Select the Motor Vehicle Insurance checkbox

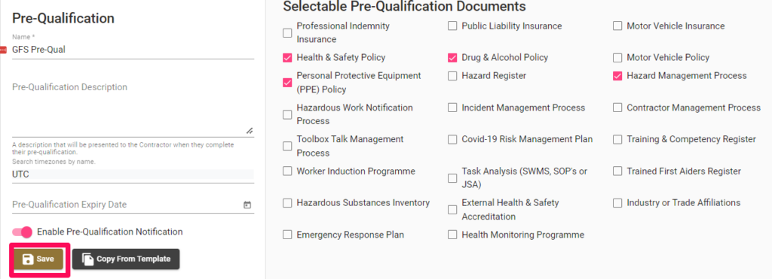pyautogui.click(x=617, y=26)
